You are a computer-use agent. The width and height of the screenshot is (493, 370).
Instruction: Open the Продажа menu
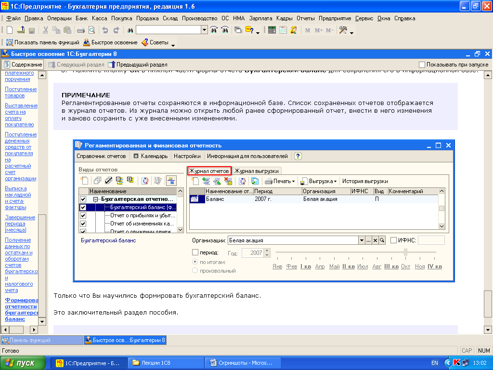tap(147, 18)
